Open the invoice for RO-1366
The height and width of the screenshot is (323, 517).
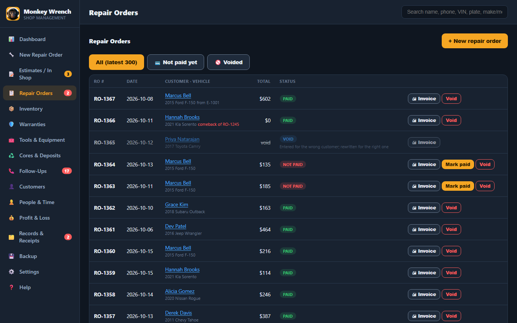424,120
